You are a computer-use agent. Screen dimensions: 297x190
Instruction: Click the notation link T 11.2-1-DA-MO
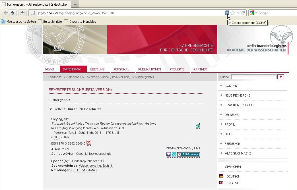85,170
